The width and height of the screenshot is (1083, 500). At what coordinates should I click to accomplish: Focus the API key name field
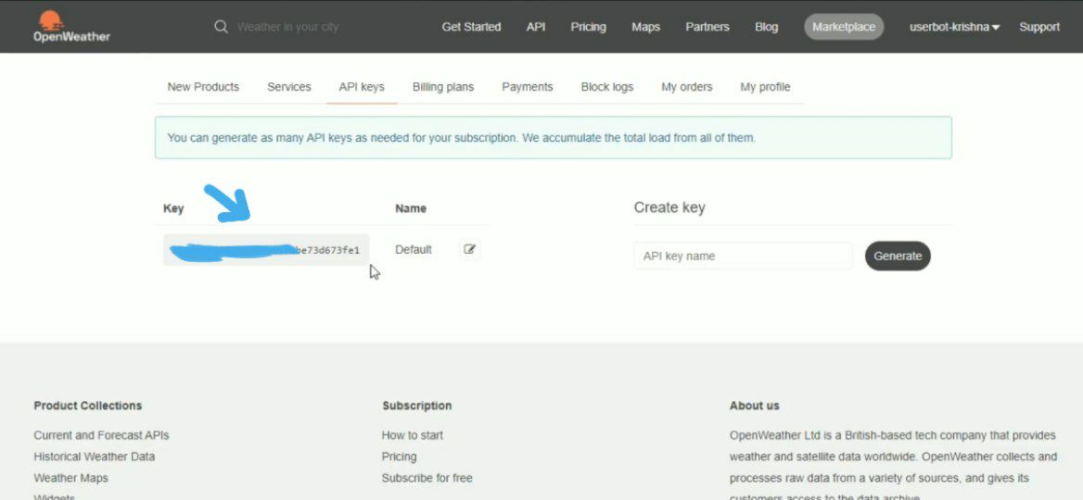click(x=743, y=256)
